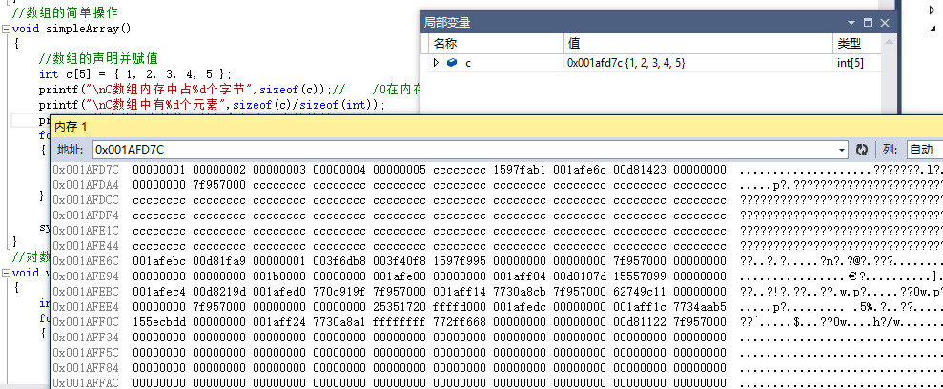Click the variable name c in locals

click(468, 63)
